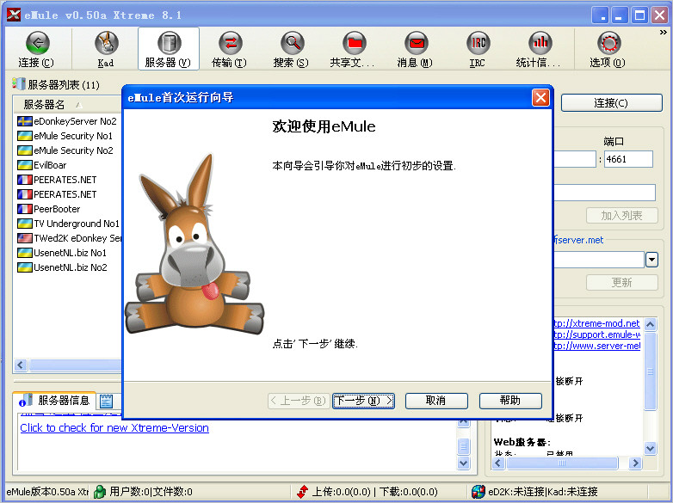Click the port field showing 4661
The image size is (673, 503).
(628, 159)
